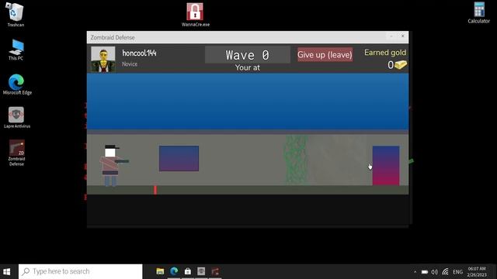The width and height of the screenshot is (497, 279).
Task: Switch to Zombraid Defense taskbar icon
Action: coord(215,271)
